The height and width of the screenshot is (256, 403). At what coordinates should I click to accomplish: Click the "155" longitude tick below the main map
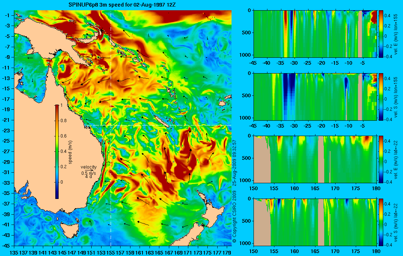[111, 253]
